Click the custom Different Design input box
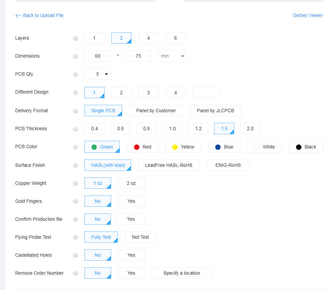The width and height of the screenshot is (335, 290). [x=206, y=92]
